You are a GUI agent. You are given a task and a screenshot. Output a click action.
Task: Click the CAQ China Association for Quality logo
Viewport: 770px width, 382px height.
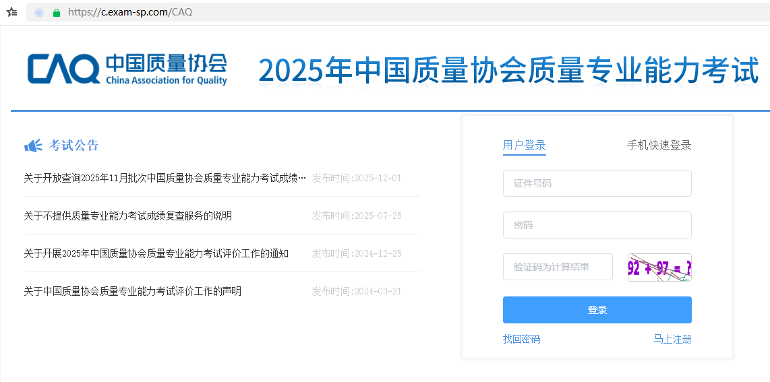(x=127, y=69)
